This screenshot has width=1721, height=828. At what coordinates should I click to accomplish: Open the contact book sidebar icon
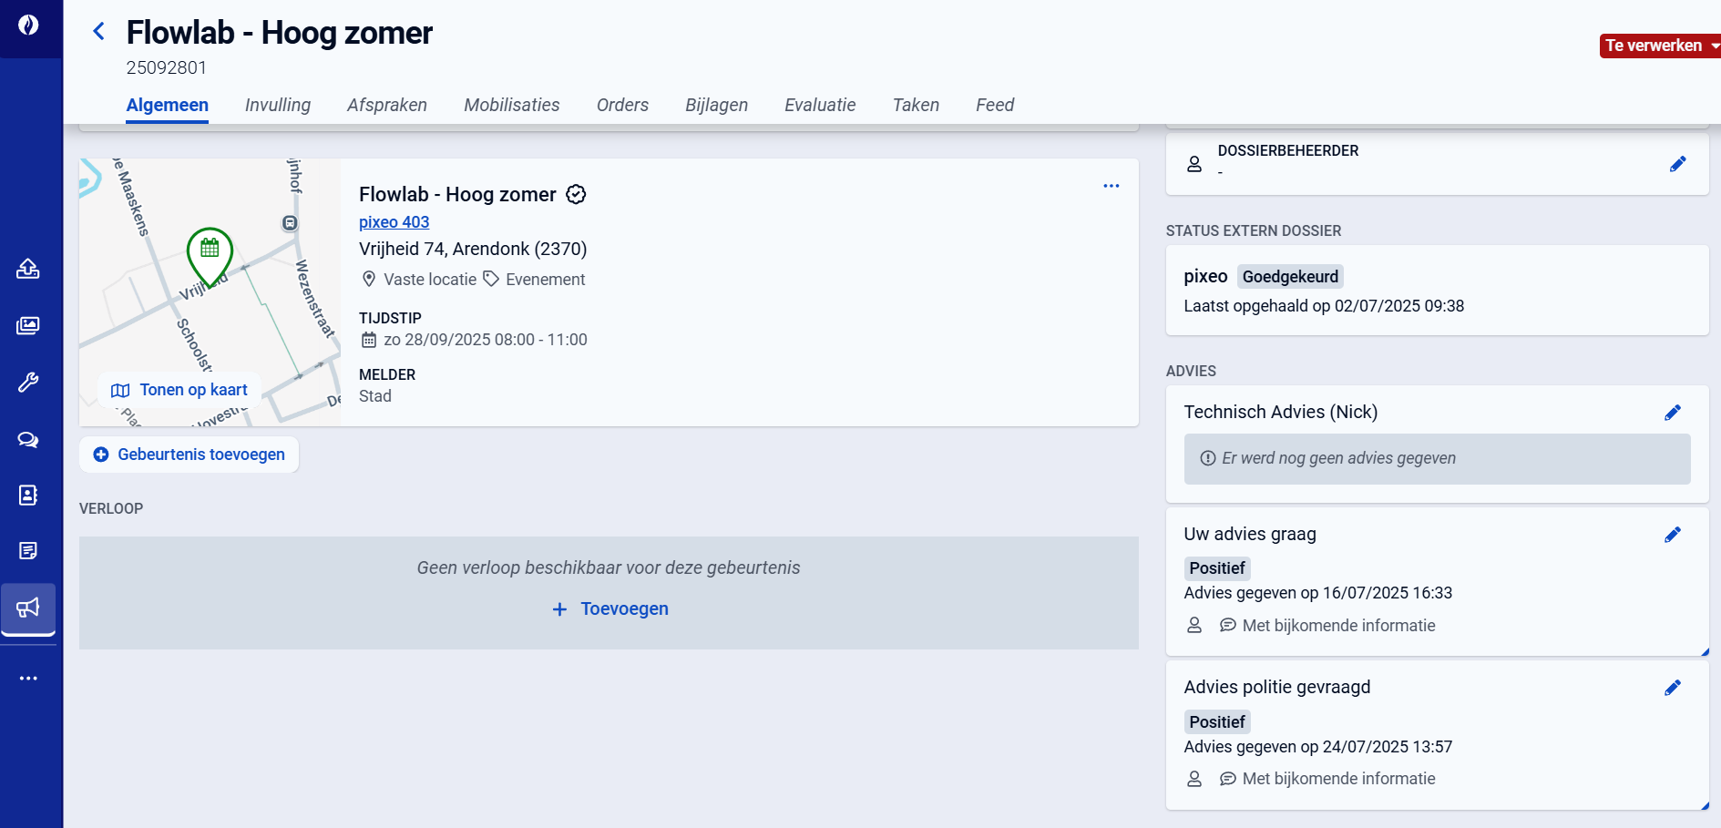[x=28, y=495]
